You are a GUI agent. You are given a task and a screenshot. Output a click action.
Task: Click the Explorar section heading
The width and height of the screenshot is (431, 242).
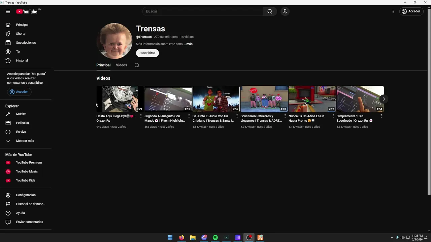12,106
